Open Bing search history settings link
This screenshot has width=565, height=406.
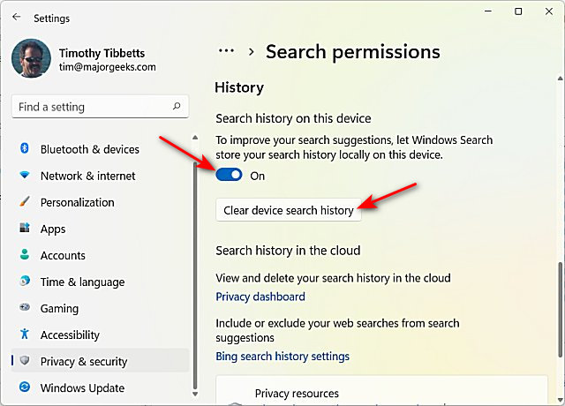click(282, 357)
